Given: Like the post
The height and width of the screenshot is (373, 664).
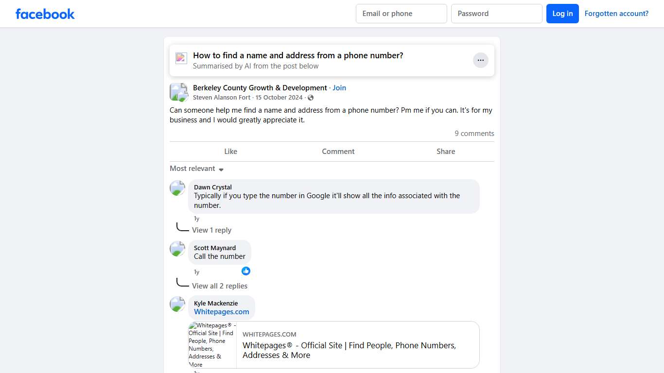Looking at the screenshot, I should tap(230, 152).
